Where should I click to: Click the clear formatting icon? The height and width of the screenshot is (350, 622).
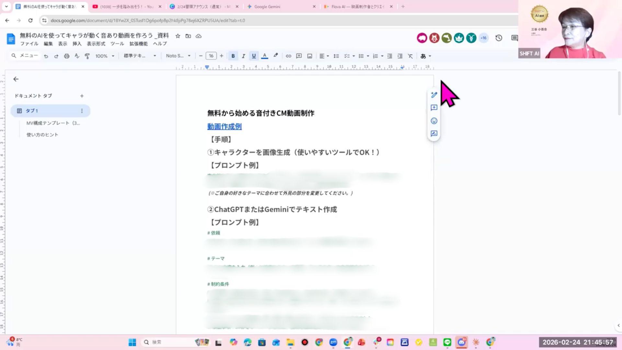tap(410, 56)
